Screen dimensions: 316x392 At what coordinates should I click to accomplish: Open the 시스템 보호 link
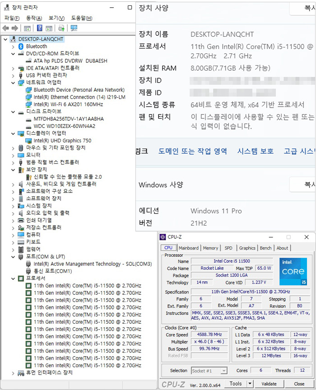click(256, 151)
